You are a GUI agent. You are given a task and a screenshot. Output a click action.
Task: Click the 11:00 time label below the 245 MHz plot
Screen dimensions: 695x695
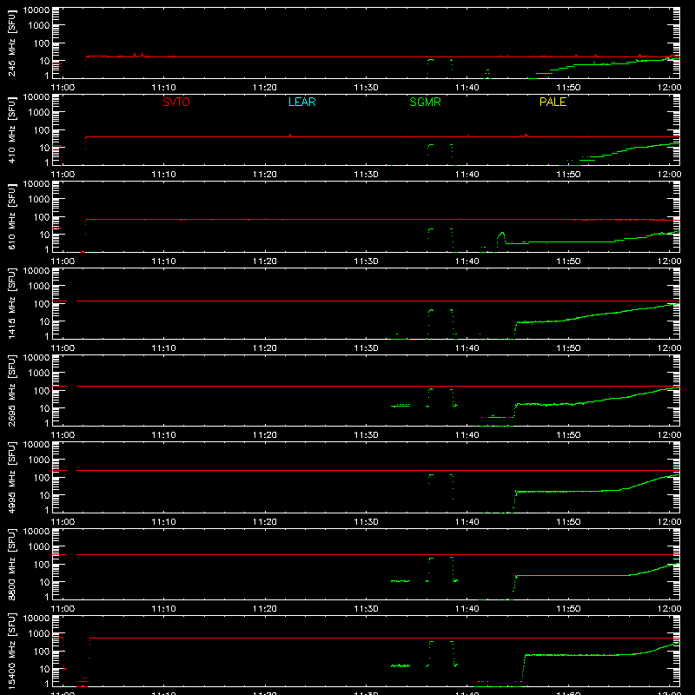63,88
